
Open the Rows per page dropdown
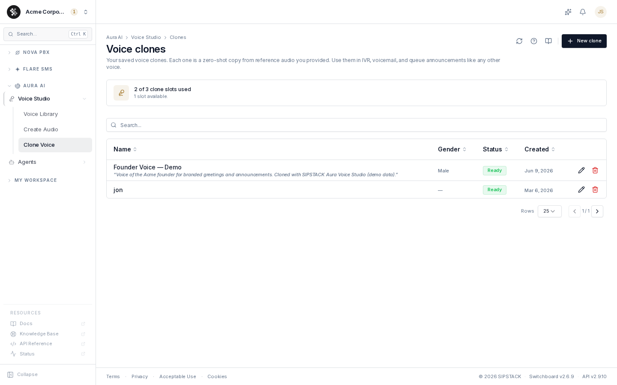(x=550, y=211)
